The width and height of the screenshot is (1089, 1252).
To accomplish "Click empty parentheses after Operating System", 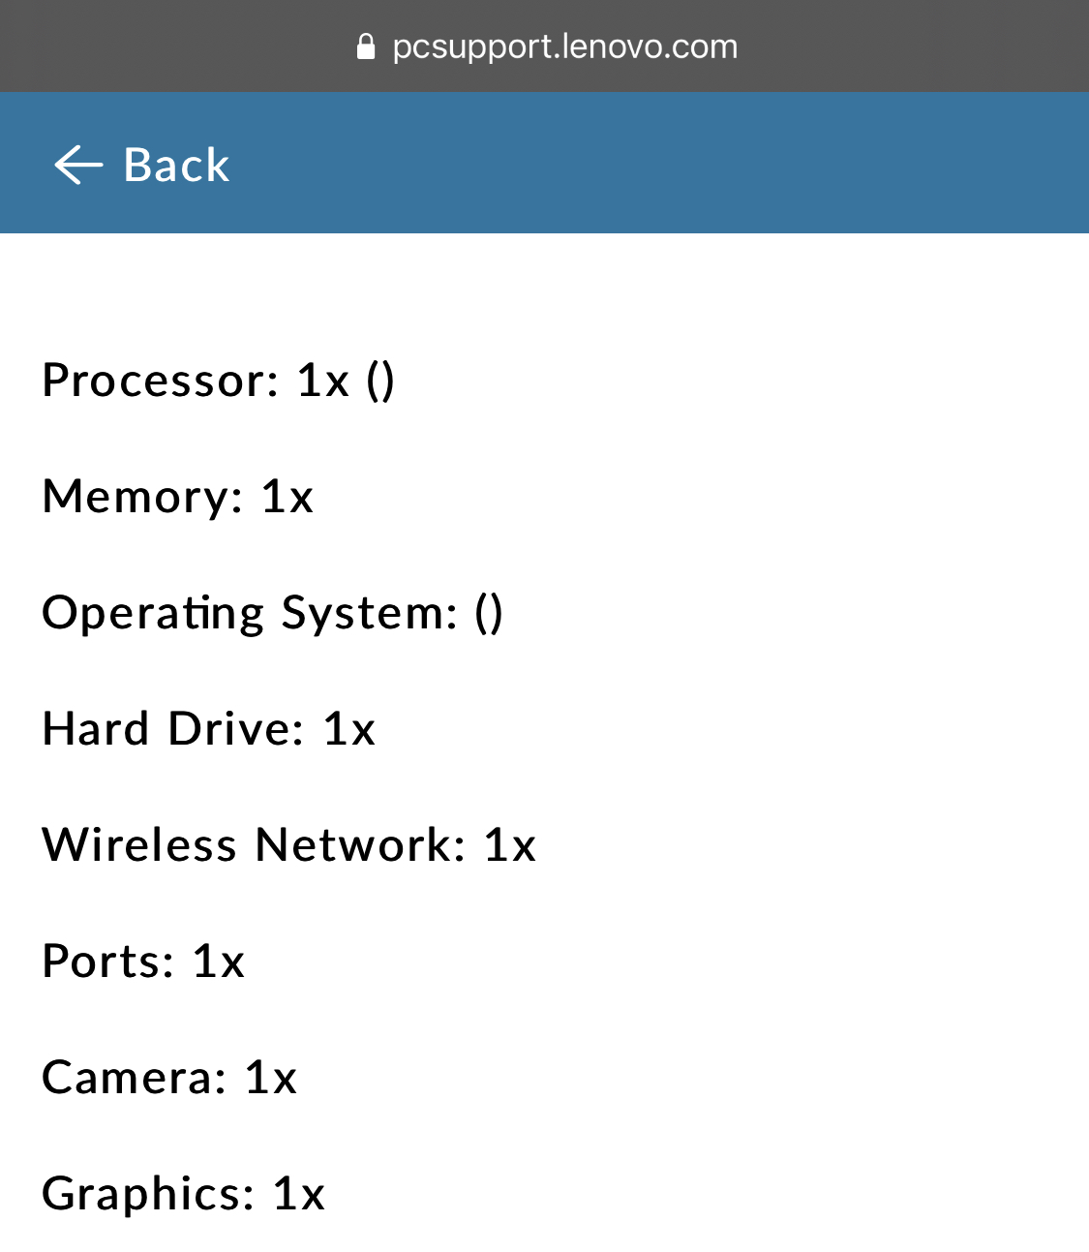I will (489, 612).
